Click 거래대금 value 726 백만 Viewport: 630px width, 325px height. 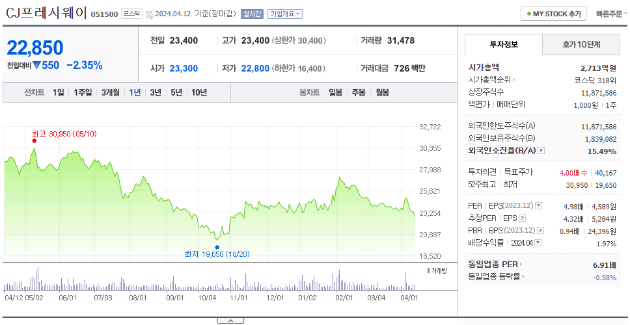[x=409, y=69]
